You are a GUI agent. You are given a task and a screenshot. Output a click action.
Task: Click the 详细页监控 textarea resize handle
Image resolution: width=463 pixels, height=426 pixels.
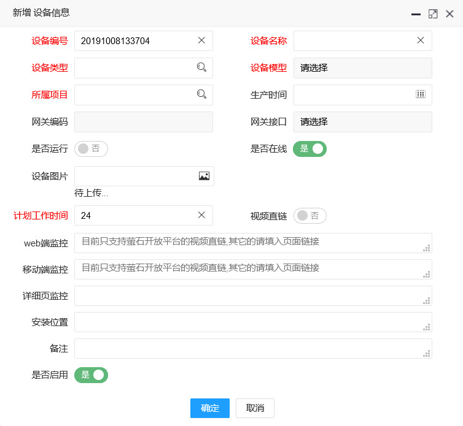coord(427,301)
